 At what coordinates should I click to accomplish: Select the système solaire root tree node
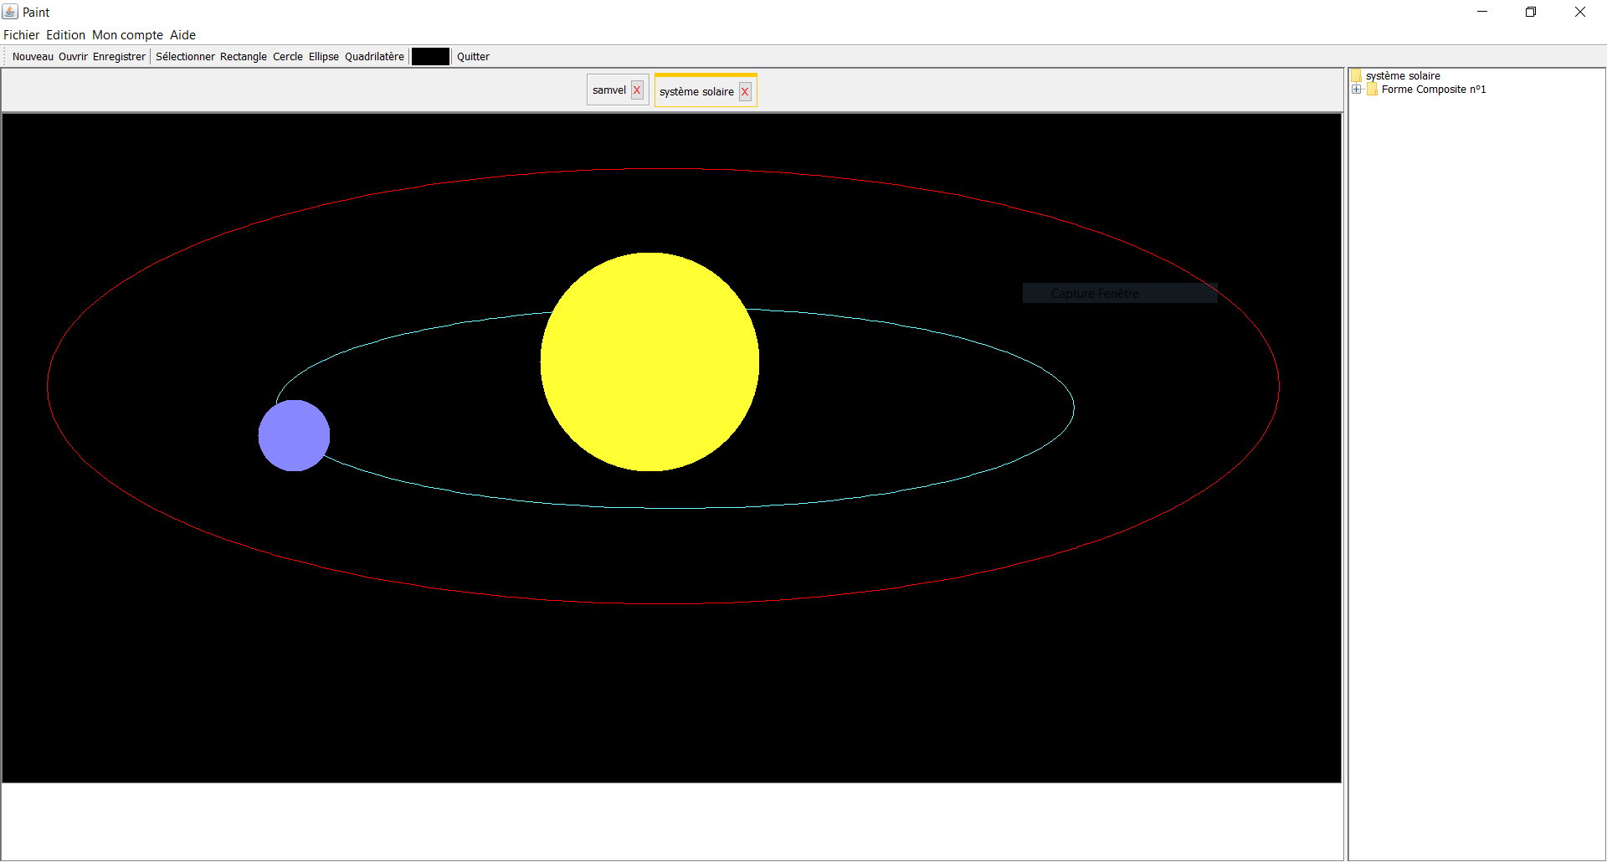(1403, 76)
